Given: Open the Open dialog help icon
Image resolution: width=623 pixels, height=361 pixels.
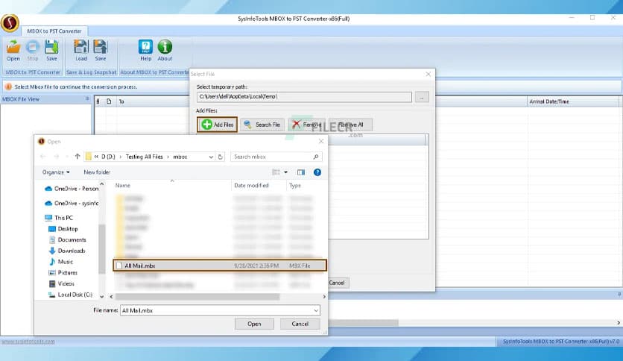Looking at the screenshot, I should tap(317, 172).
